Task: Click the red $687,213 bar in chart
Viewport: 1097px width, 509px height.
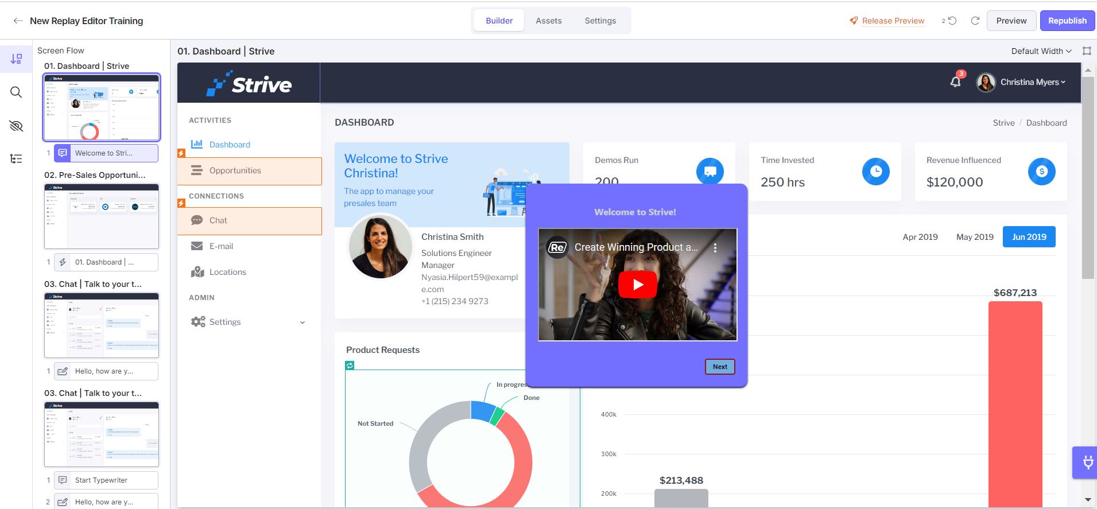Action: [1015, 405]
